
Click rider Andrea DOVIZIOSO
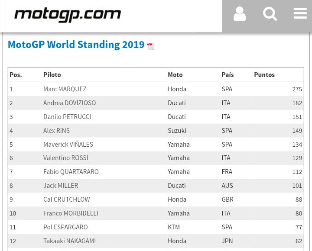(x=69, y=103)
